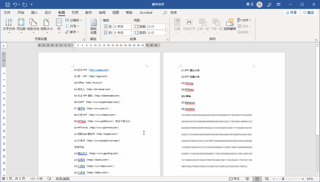The height and width of the screenshot is (182, 320).
Task: Expand the Line Numbers (行号) dropdown
Action: (x=73, y=26)
